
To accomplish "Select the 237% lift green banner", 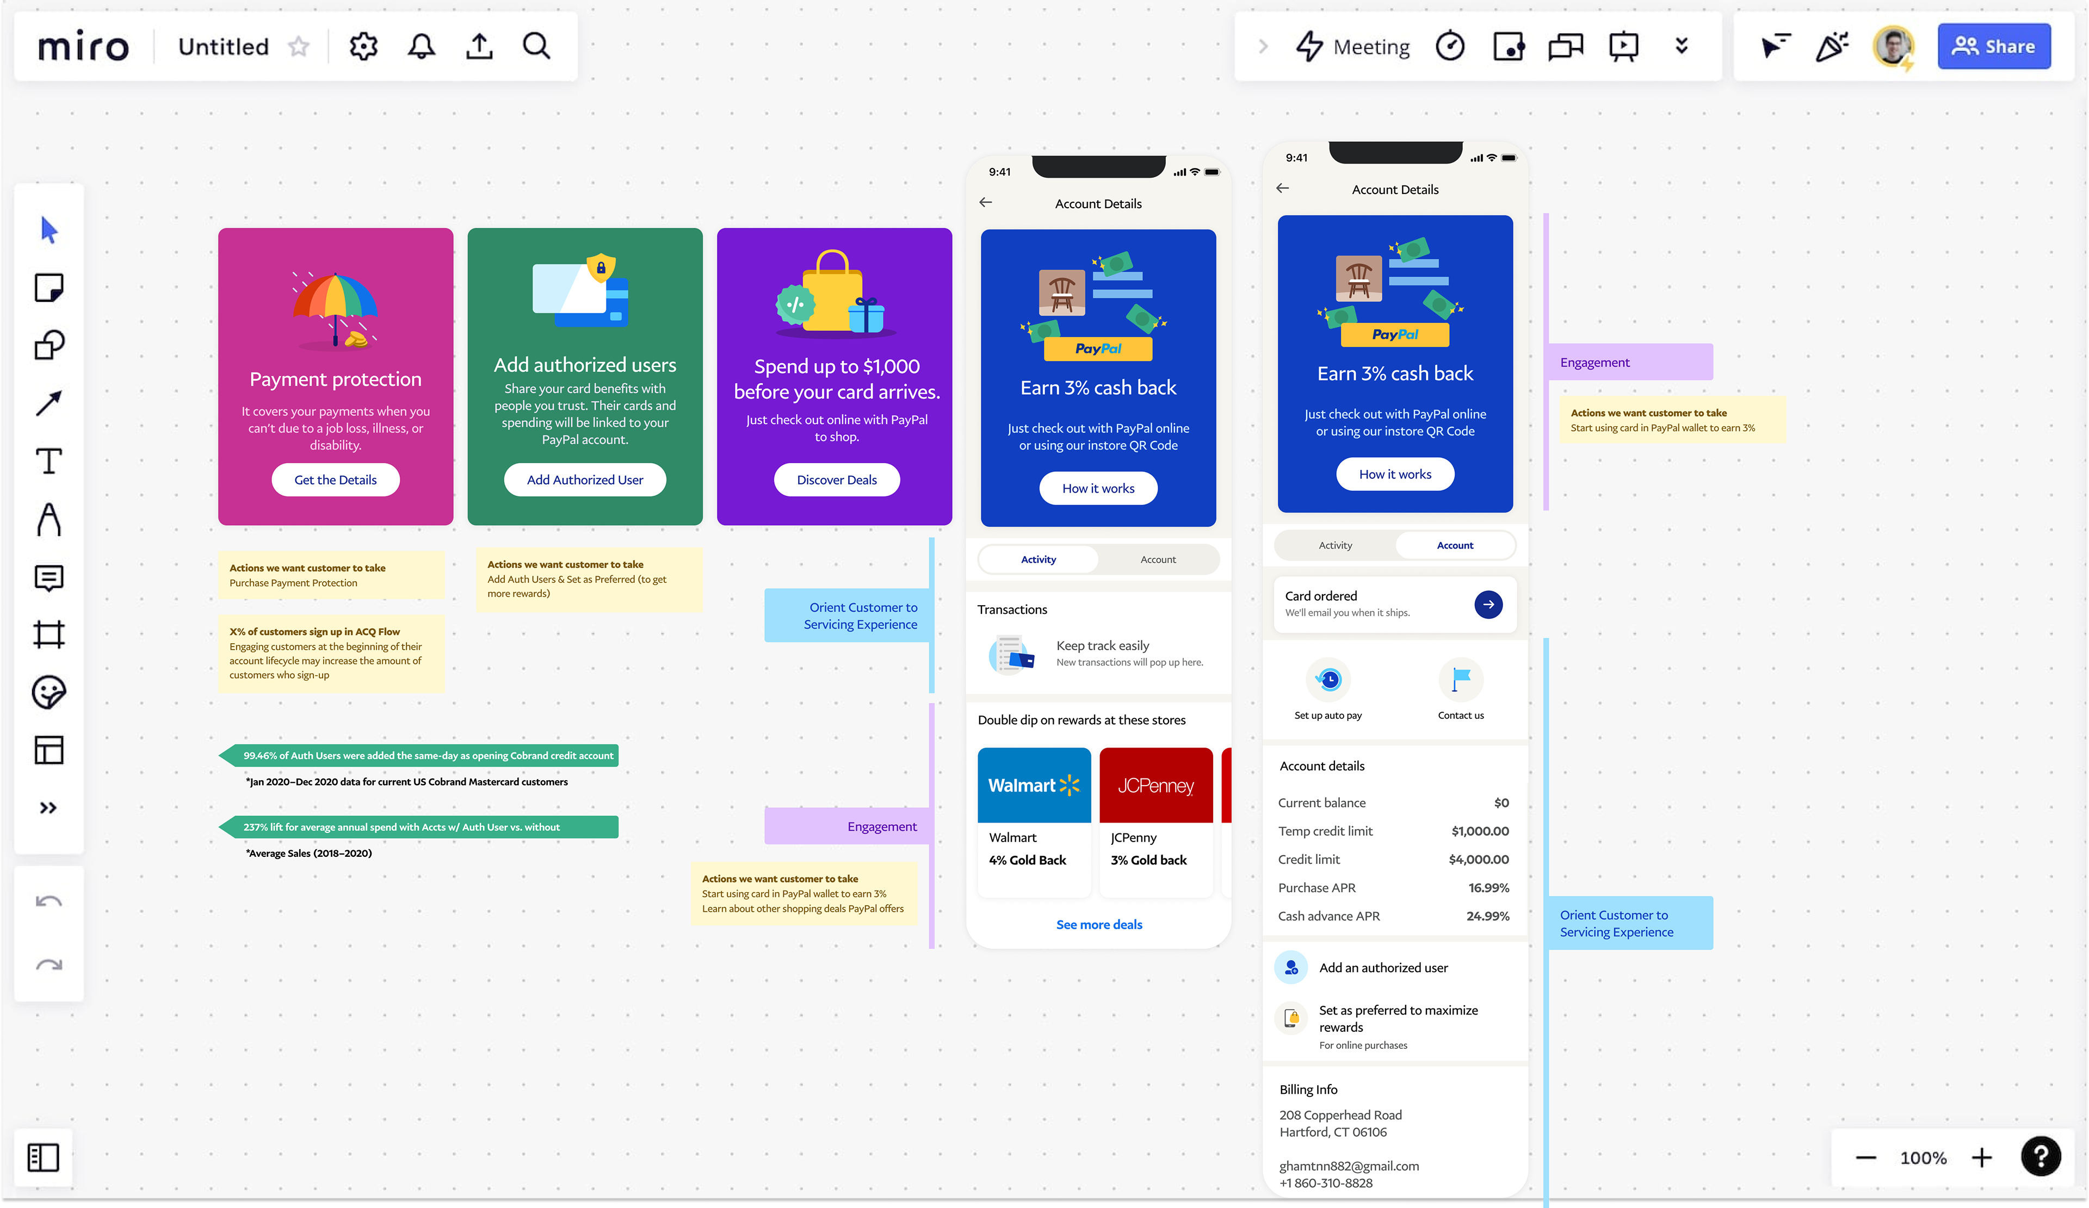I will point(419,827).
